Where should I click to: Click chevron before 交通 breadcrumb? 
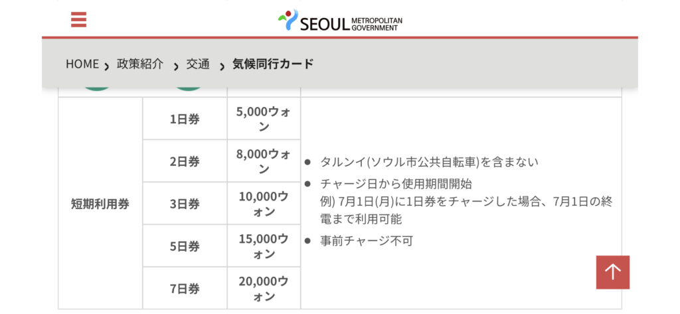point(176,67)
